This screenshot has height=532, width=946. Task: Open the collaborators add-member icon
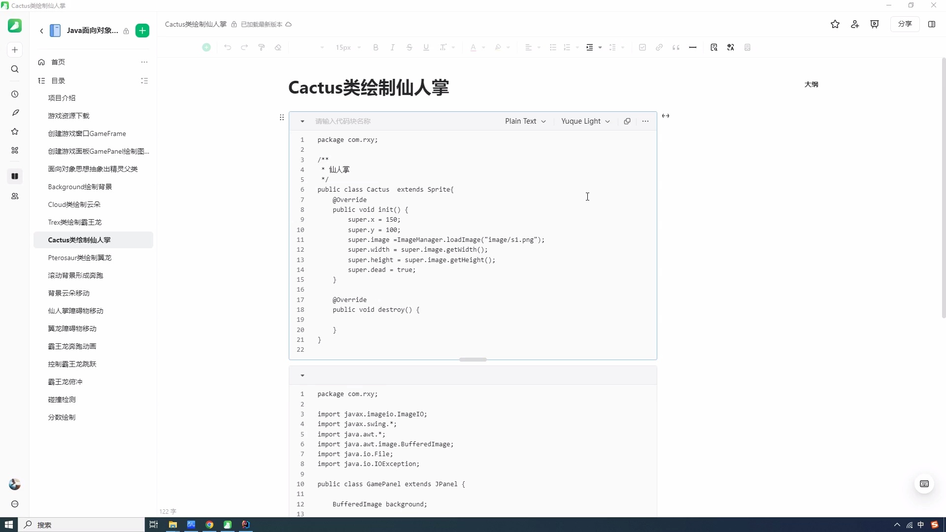[855, 24]
